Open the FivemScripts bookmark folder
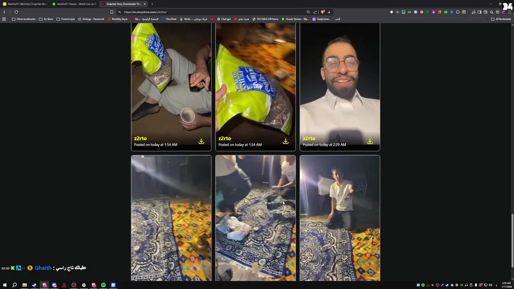 tap(65, 19)
